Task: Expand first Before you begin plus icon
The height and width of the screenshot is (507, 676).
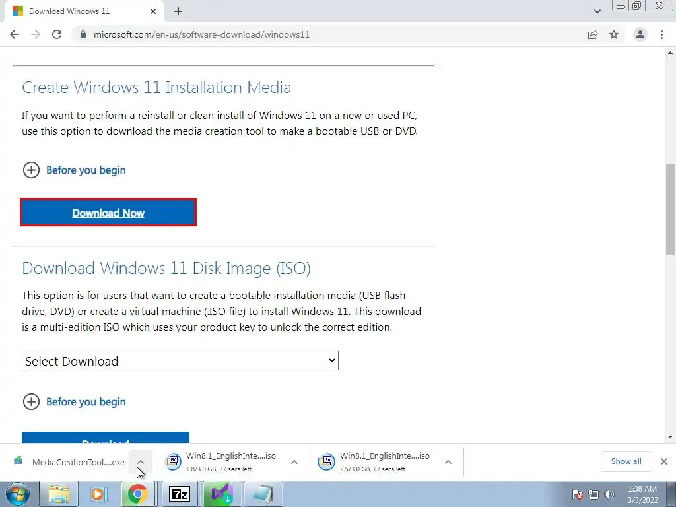Action: click(x=31, y=170)
